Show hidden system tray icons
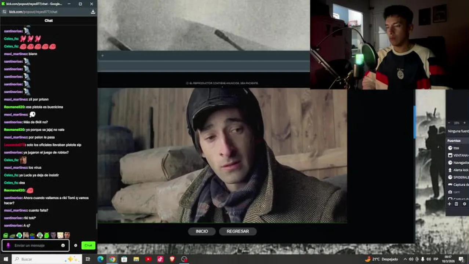 pyautogui.click(x=405, y=259)
